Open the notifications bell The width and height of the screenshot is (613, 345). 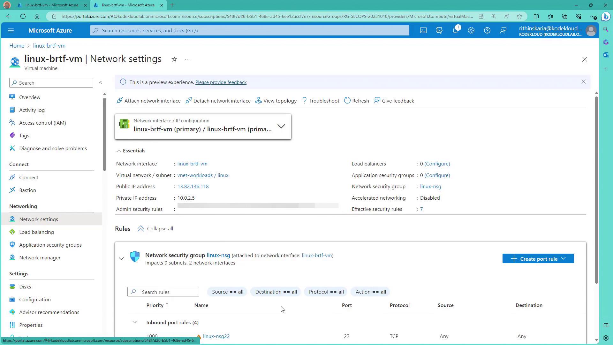click(x=455, y=30)
